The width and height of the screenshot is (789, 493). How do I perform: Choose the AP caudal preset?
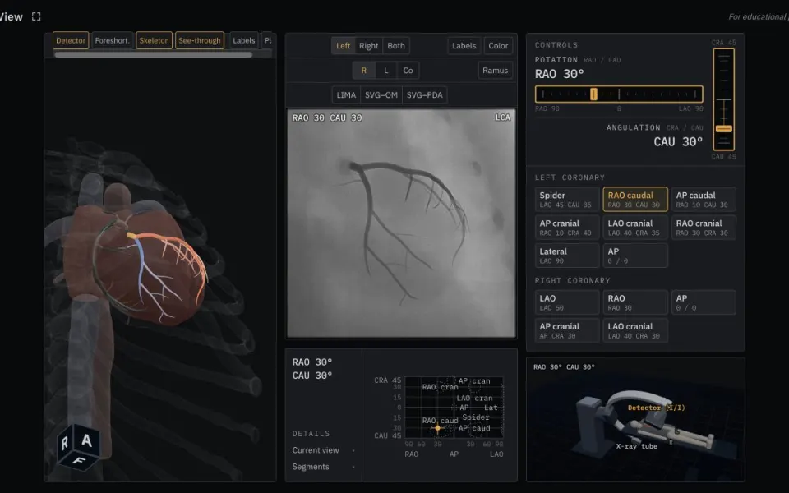tap(704, 199)
